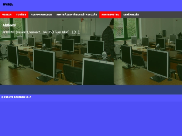The width and height of the screenshot is (182, 136).
Task: Select the Adatbevitel menu item
Action: coord(110,14)
